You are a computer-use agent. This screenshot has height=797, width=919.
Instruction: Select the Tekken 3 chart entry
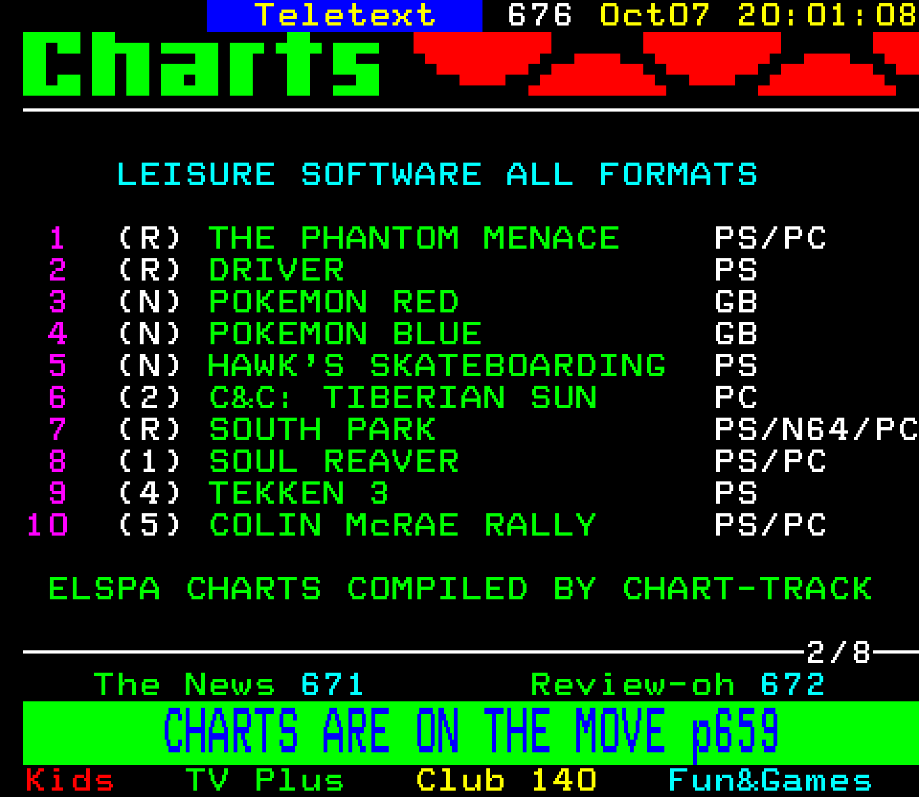click(x=298, y=494)
